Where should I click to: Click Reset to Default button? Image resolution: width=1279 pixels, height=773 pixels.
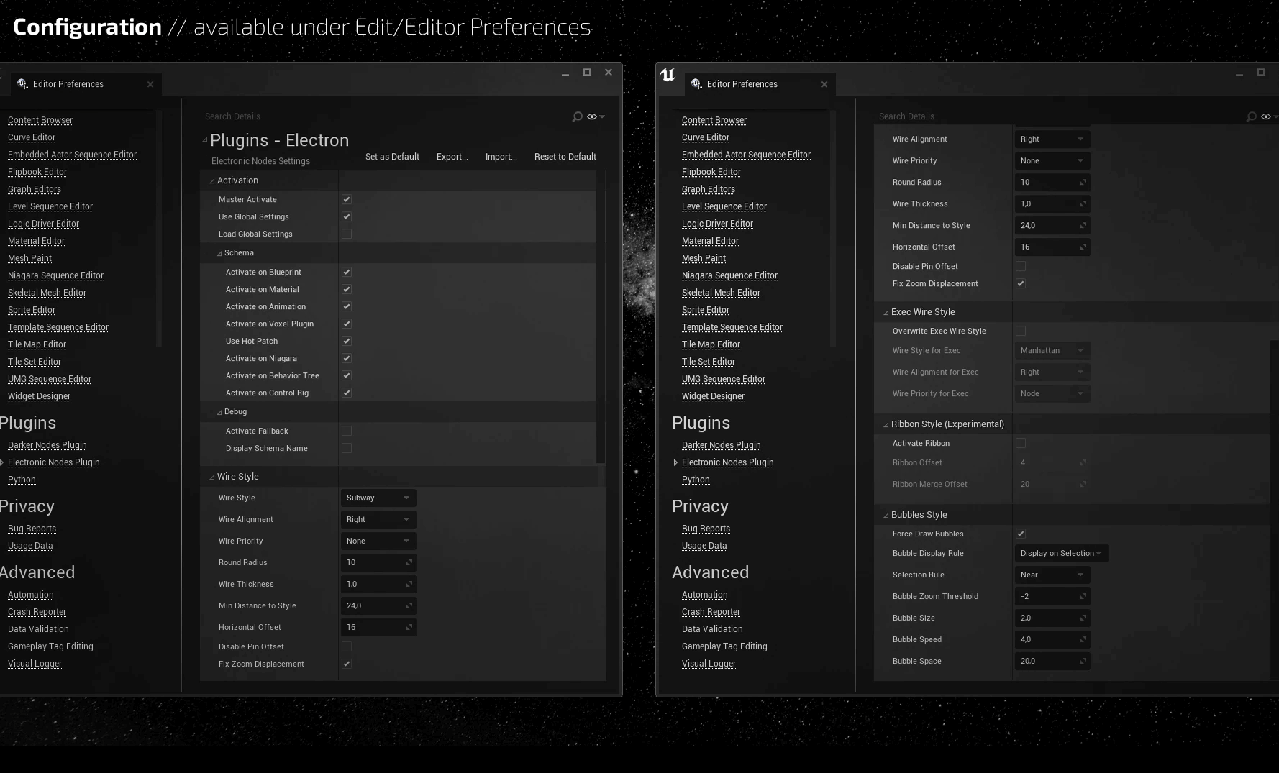[x=565, y=157]
